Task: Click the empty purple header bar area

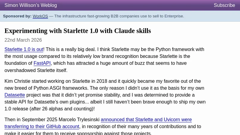Action: tap(135, 5)
